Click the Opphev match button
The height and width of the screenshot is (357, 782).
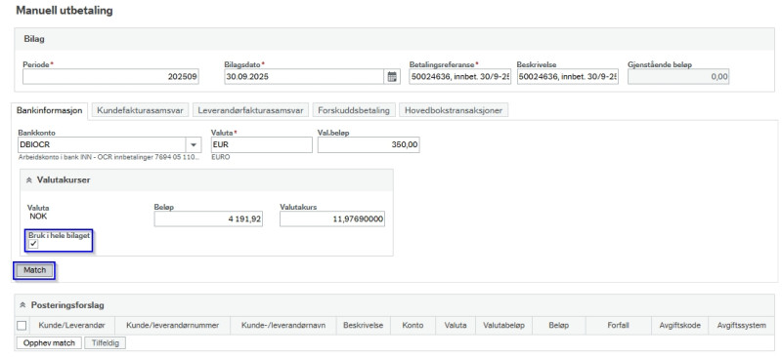[x=49, y=342]
